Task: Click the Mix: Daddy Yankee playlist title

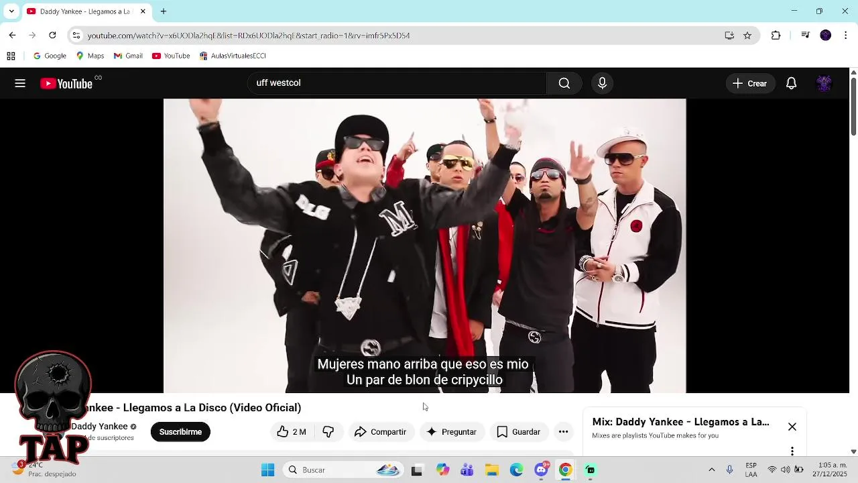Action: pyautogui.click(x=680, y=422)
